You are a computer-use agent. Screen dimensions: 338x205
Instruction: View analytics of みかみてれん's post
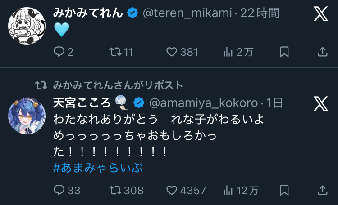[x=228, y=52]
